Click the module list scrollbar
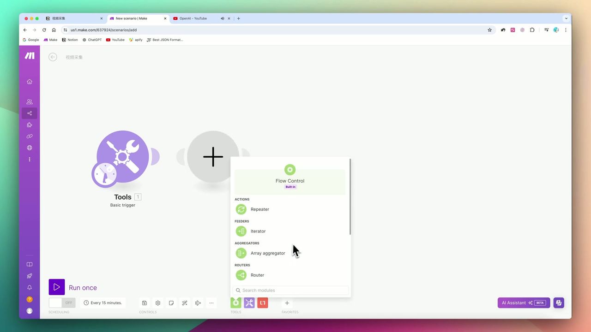 (350, 197)
